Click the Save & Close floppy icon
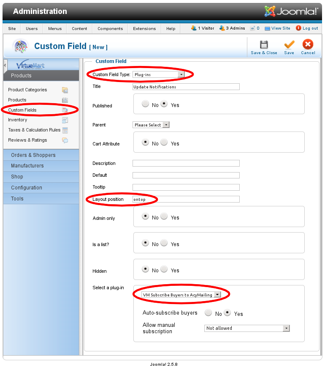Screen dimensions: 325x370 click(264, 45)
